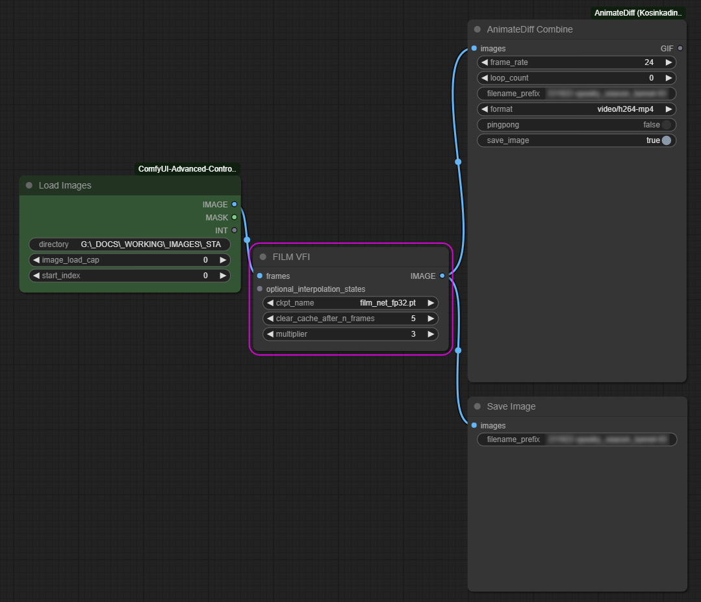Image resolution: width=701 pixels, height=602 pixels.
Task: Select the Load Images node title
Action: point(65,185)
